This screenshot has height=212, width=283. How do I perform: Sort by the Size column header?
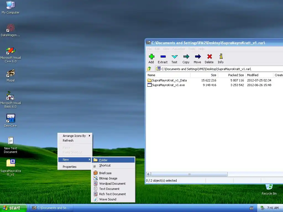[204, 75]
